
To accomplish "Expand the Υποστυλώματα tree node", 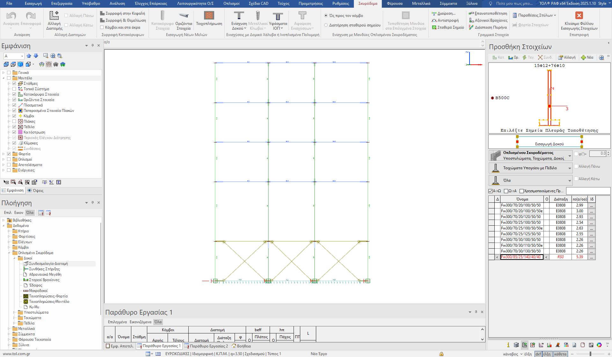I will point(14,312).
